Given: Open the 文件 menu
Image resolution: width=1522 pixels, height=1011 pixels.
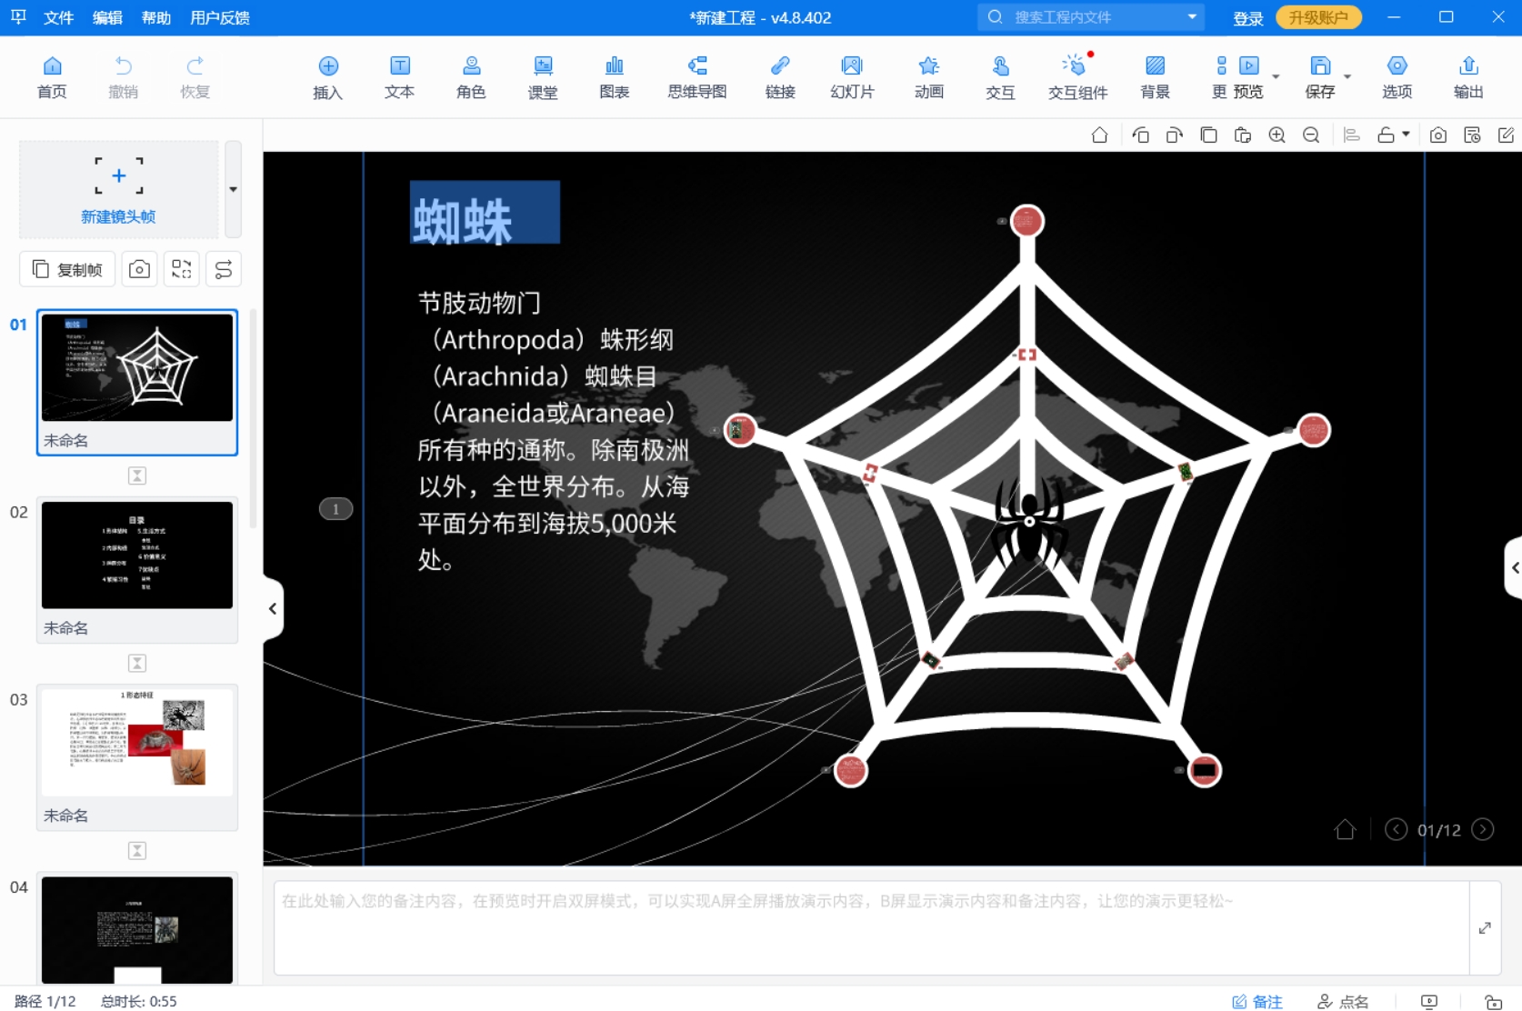Looking at the screenshot, I should pyautogui.click(x=58, y=17).
